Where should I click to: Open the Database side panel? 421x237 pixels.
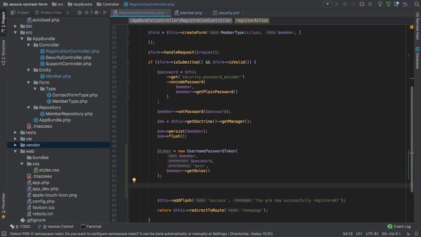[x=417, y=58]
